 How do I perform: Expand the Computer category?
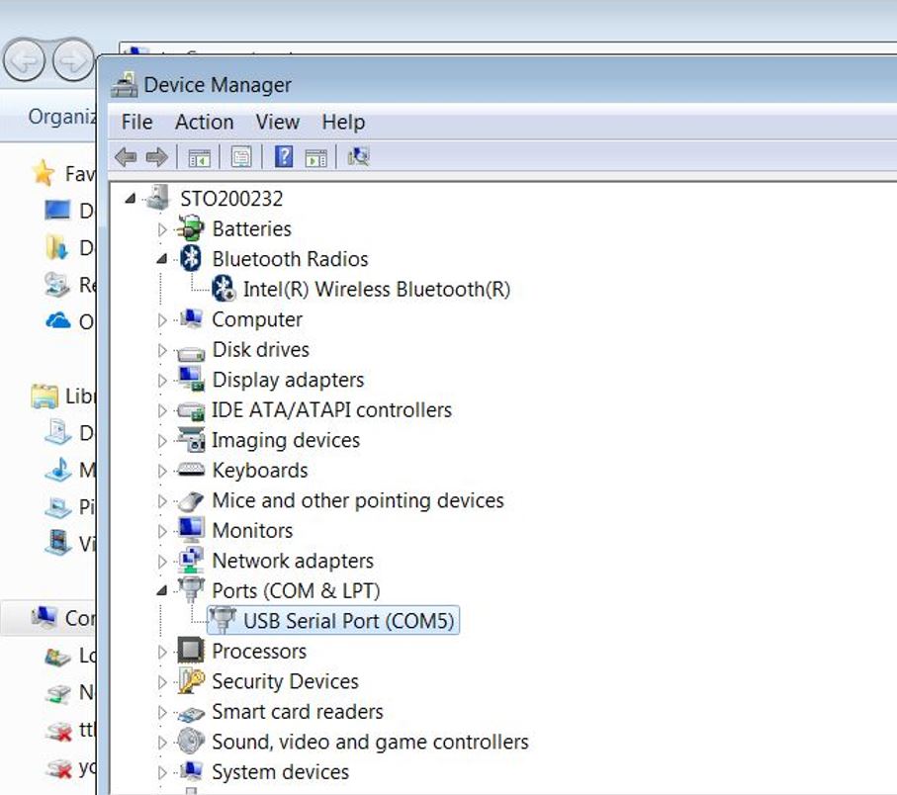point(162,319)
